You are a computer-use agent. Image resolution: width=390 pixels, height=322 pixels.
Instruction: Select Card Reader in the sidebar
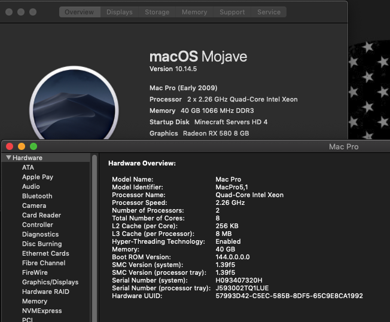(x=41, y=215)
